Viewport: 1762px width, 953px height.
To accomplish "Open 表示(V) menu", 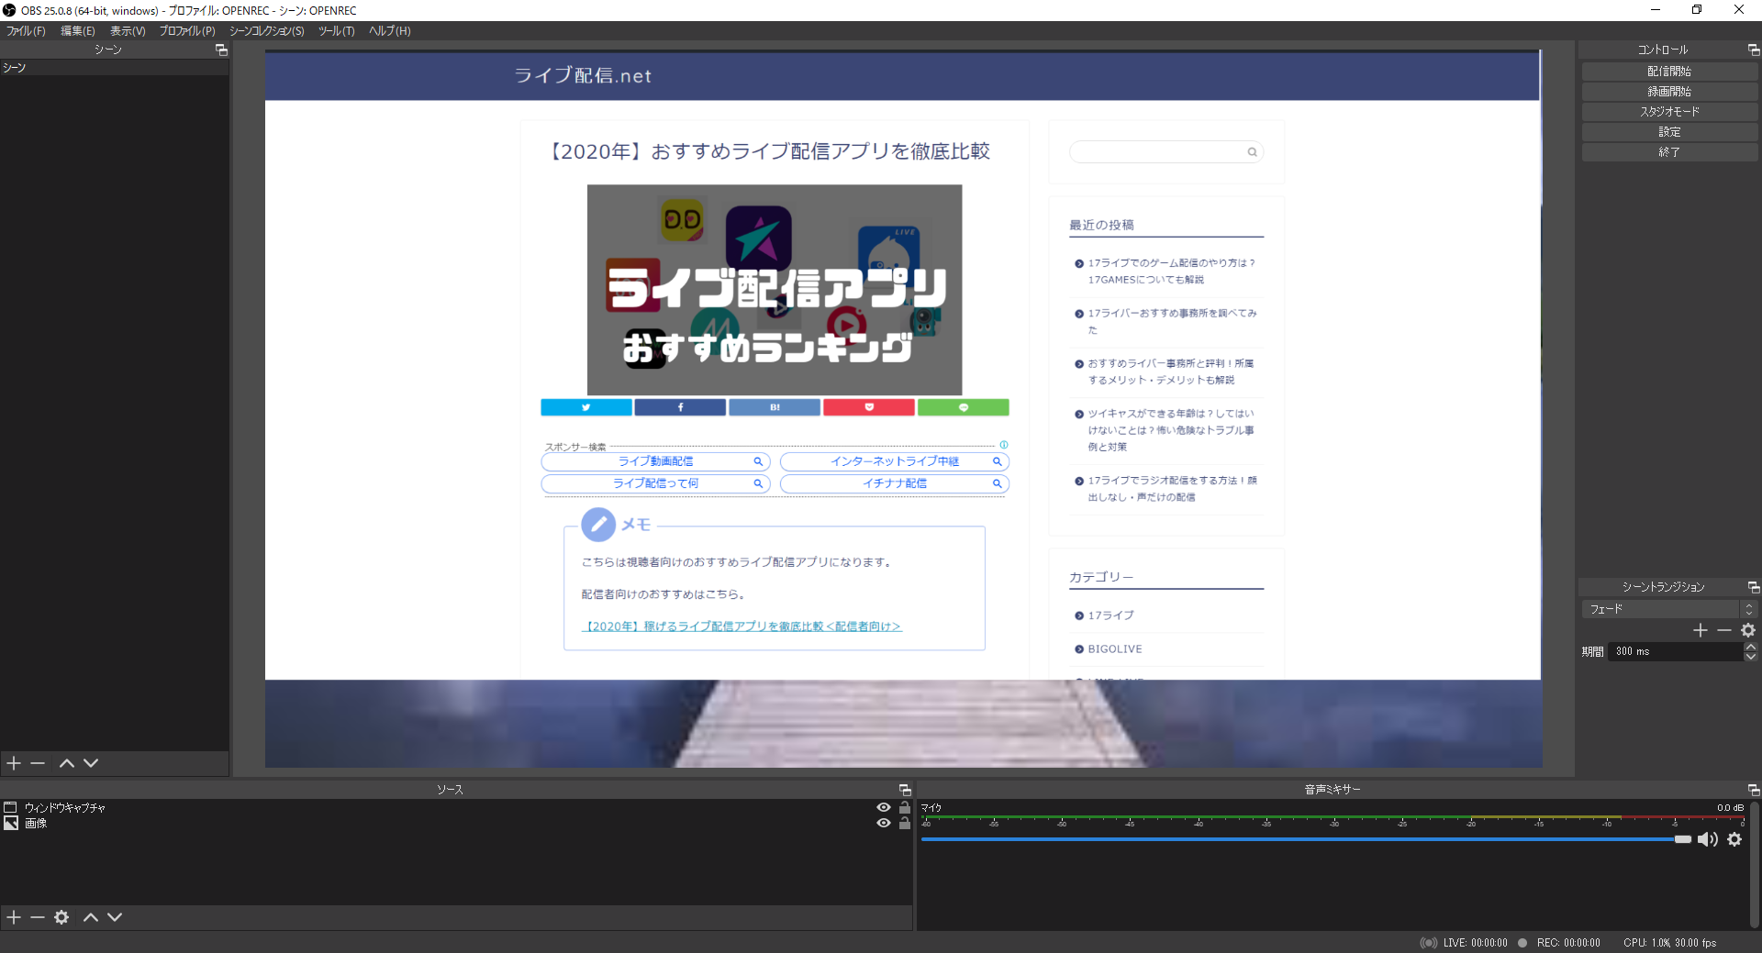I will point(128,31).
